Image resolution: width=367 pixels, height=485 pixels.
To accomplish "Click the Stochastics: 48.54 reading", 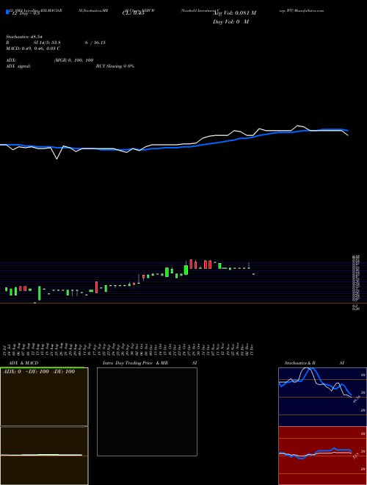I will pos(23,37).
